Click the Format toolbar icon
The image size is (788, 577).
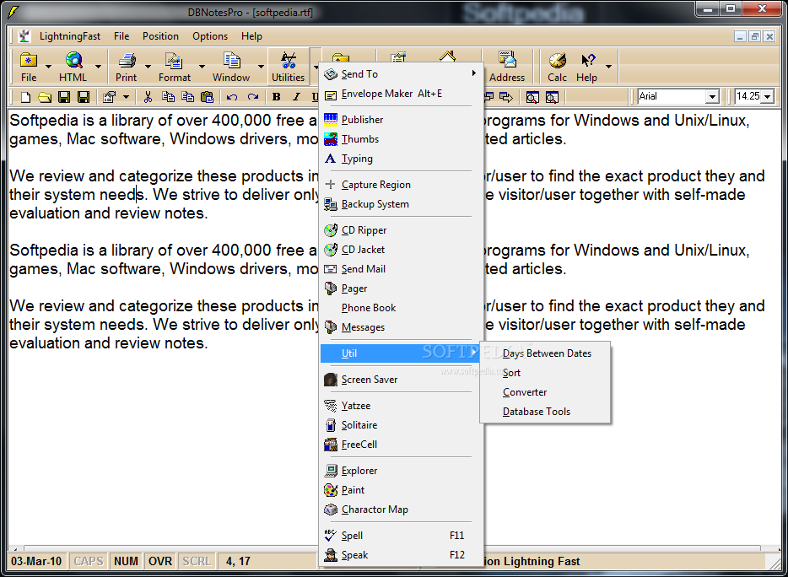pos(174,61)
